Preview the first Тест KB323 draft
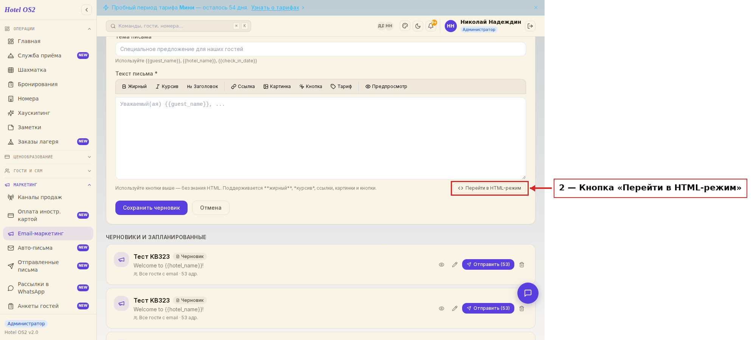Image resolution: width=756 pixels, height=340 pixels. pyautogui.click(x=441, y=265)
